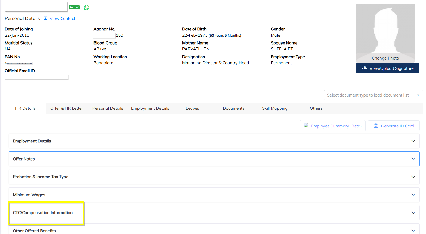The width and height of the screenshot is (426, 234).
Task: Click the contact card icon near View Contact
Action: point(46,18)
